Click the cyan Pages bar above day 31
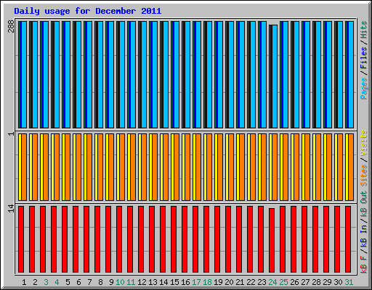This screenshot has width=372, height=290. (x=351, y=75)
